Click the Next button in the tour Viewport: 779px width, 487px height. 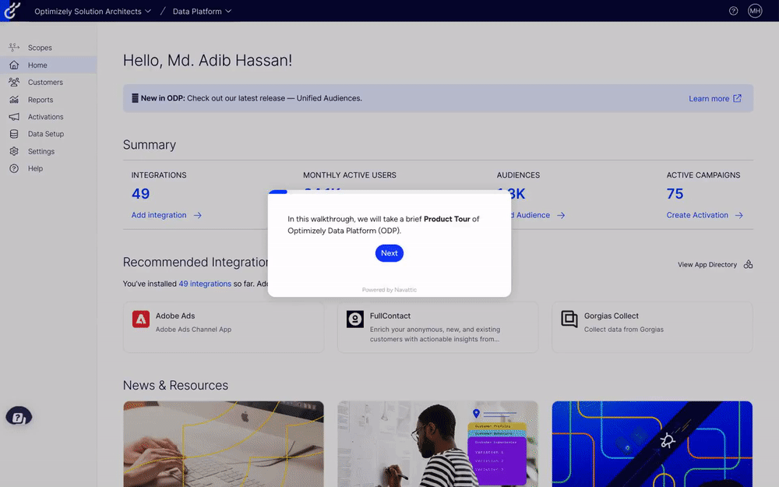point(389,253)
